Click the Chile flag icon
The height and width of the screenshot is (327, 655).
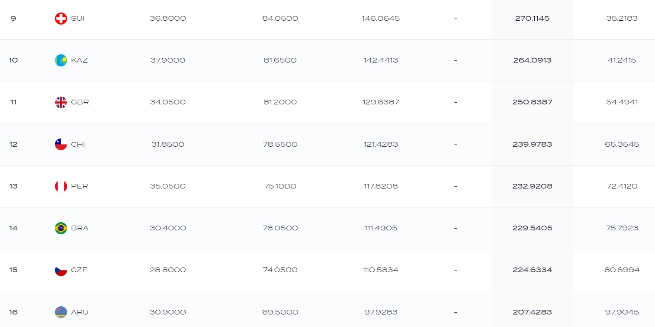61,144
